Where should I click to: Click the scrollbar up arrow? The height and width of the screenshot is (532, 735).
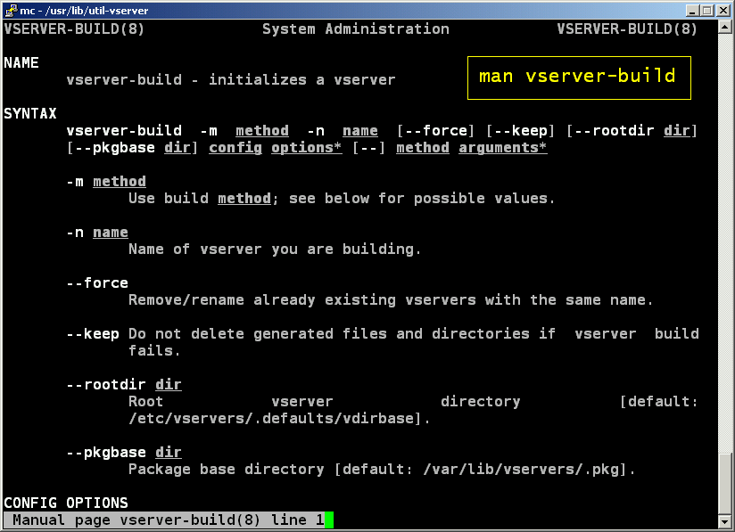pyautogui.click(x=724, y=29)
